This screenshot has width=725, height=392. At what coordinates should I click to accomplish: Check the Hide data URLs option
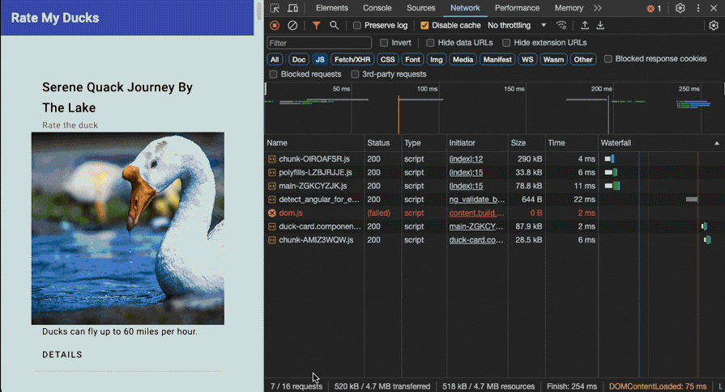point(430,43)
